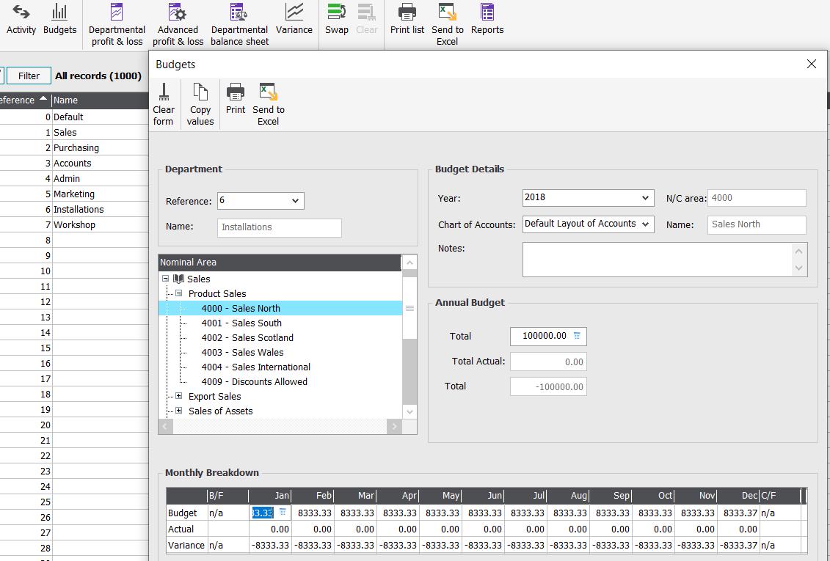Open the main Budgets toolbar icon
This screenshot has height=561, width=830.
(x=60, y=20)
